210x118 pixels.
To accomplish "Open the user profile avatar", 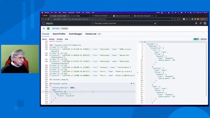I will coord(205,23).
